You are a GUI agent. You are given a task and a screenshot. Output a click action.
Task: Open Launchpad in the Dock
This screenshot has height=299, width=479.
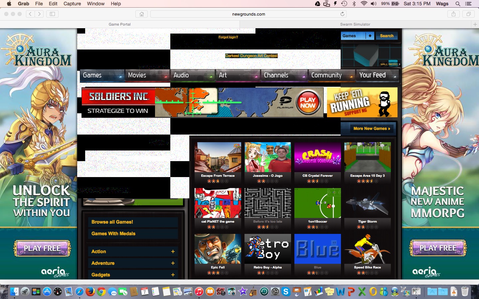click(x=25, y=291)
